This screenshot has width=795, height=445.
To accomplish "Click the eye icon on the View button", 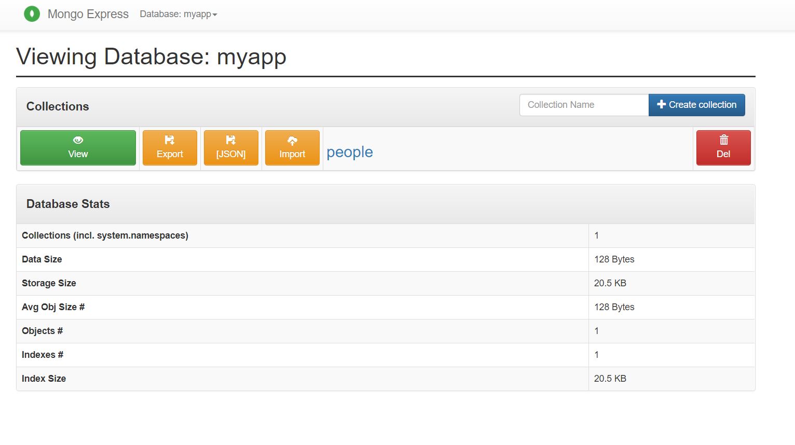I will click(78, 140).
